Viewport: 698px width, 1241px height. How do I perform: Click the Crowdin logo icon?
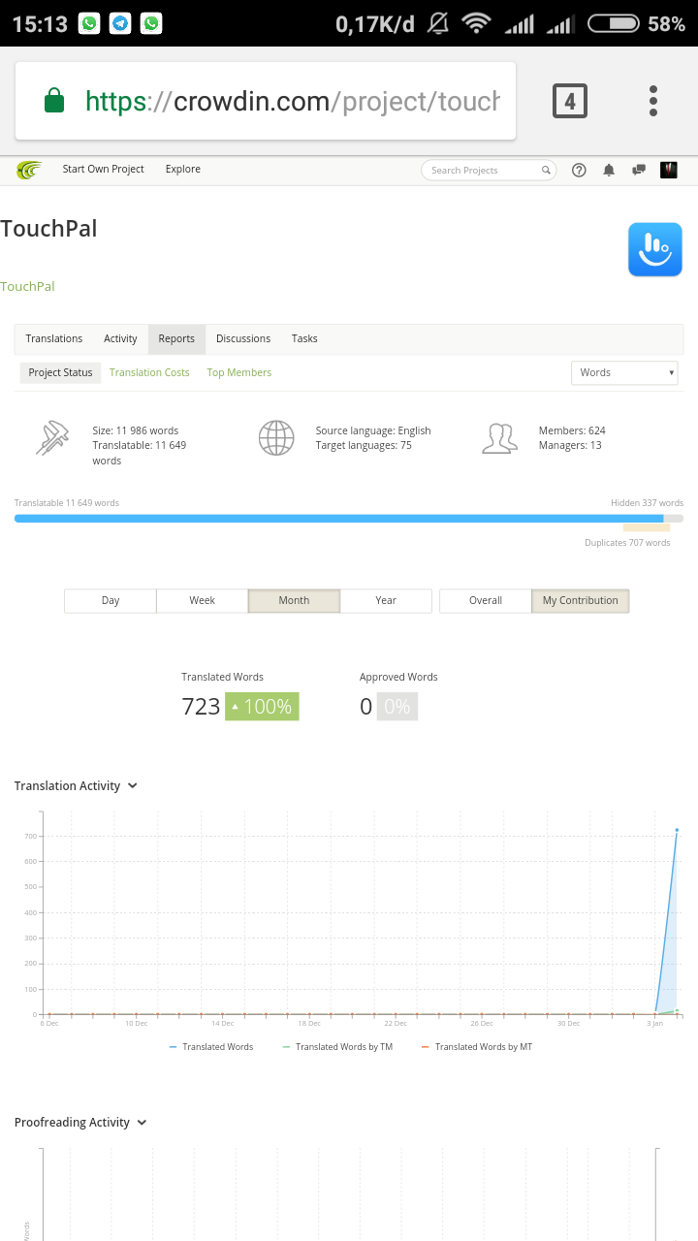(x=29, y=170)
